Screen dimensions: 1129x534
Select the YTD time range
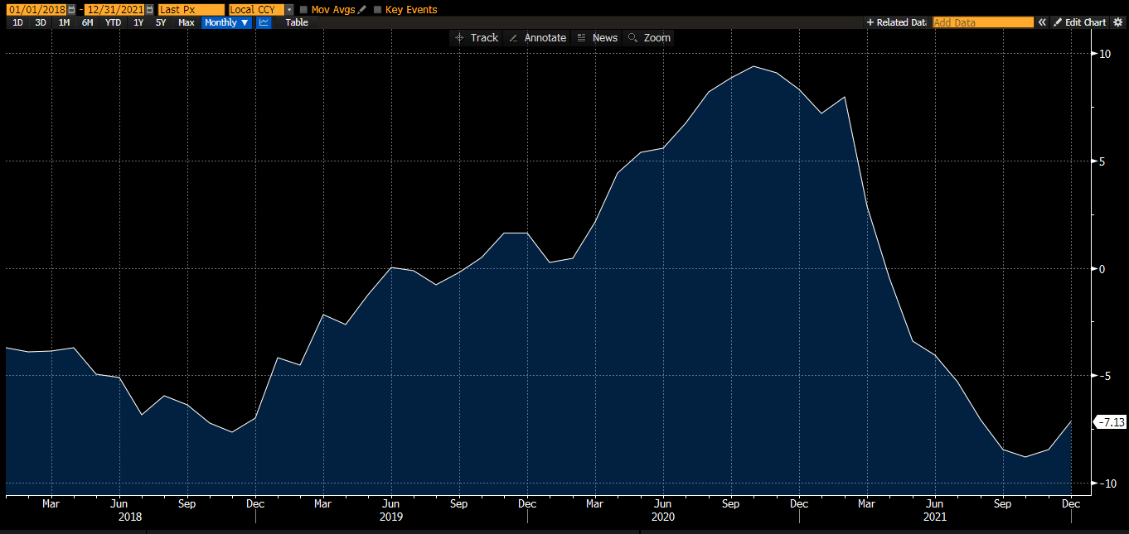(113, 22)
